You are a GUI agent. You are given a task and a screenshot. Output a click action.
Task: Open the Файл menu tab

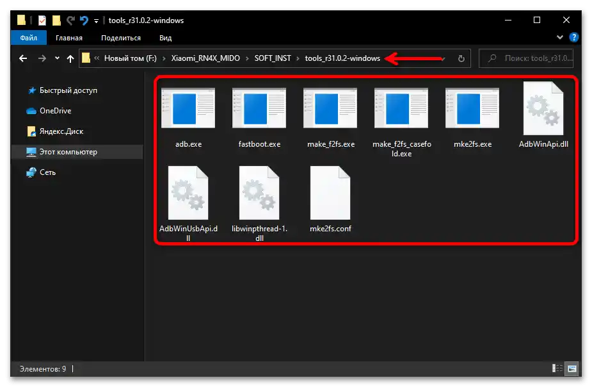pos(29,38)
